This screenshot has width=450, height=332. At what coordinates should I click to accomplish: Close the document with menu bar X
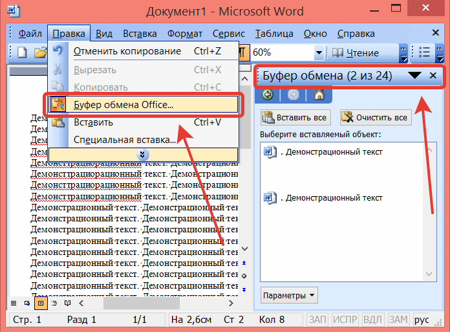click(x=435, y=33)
